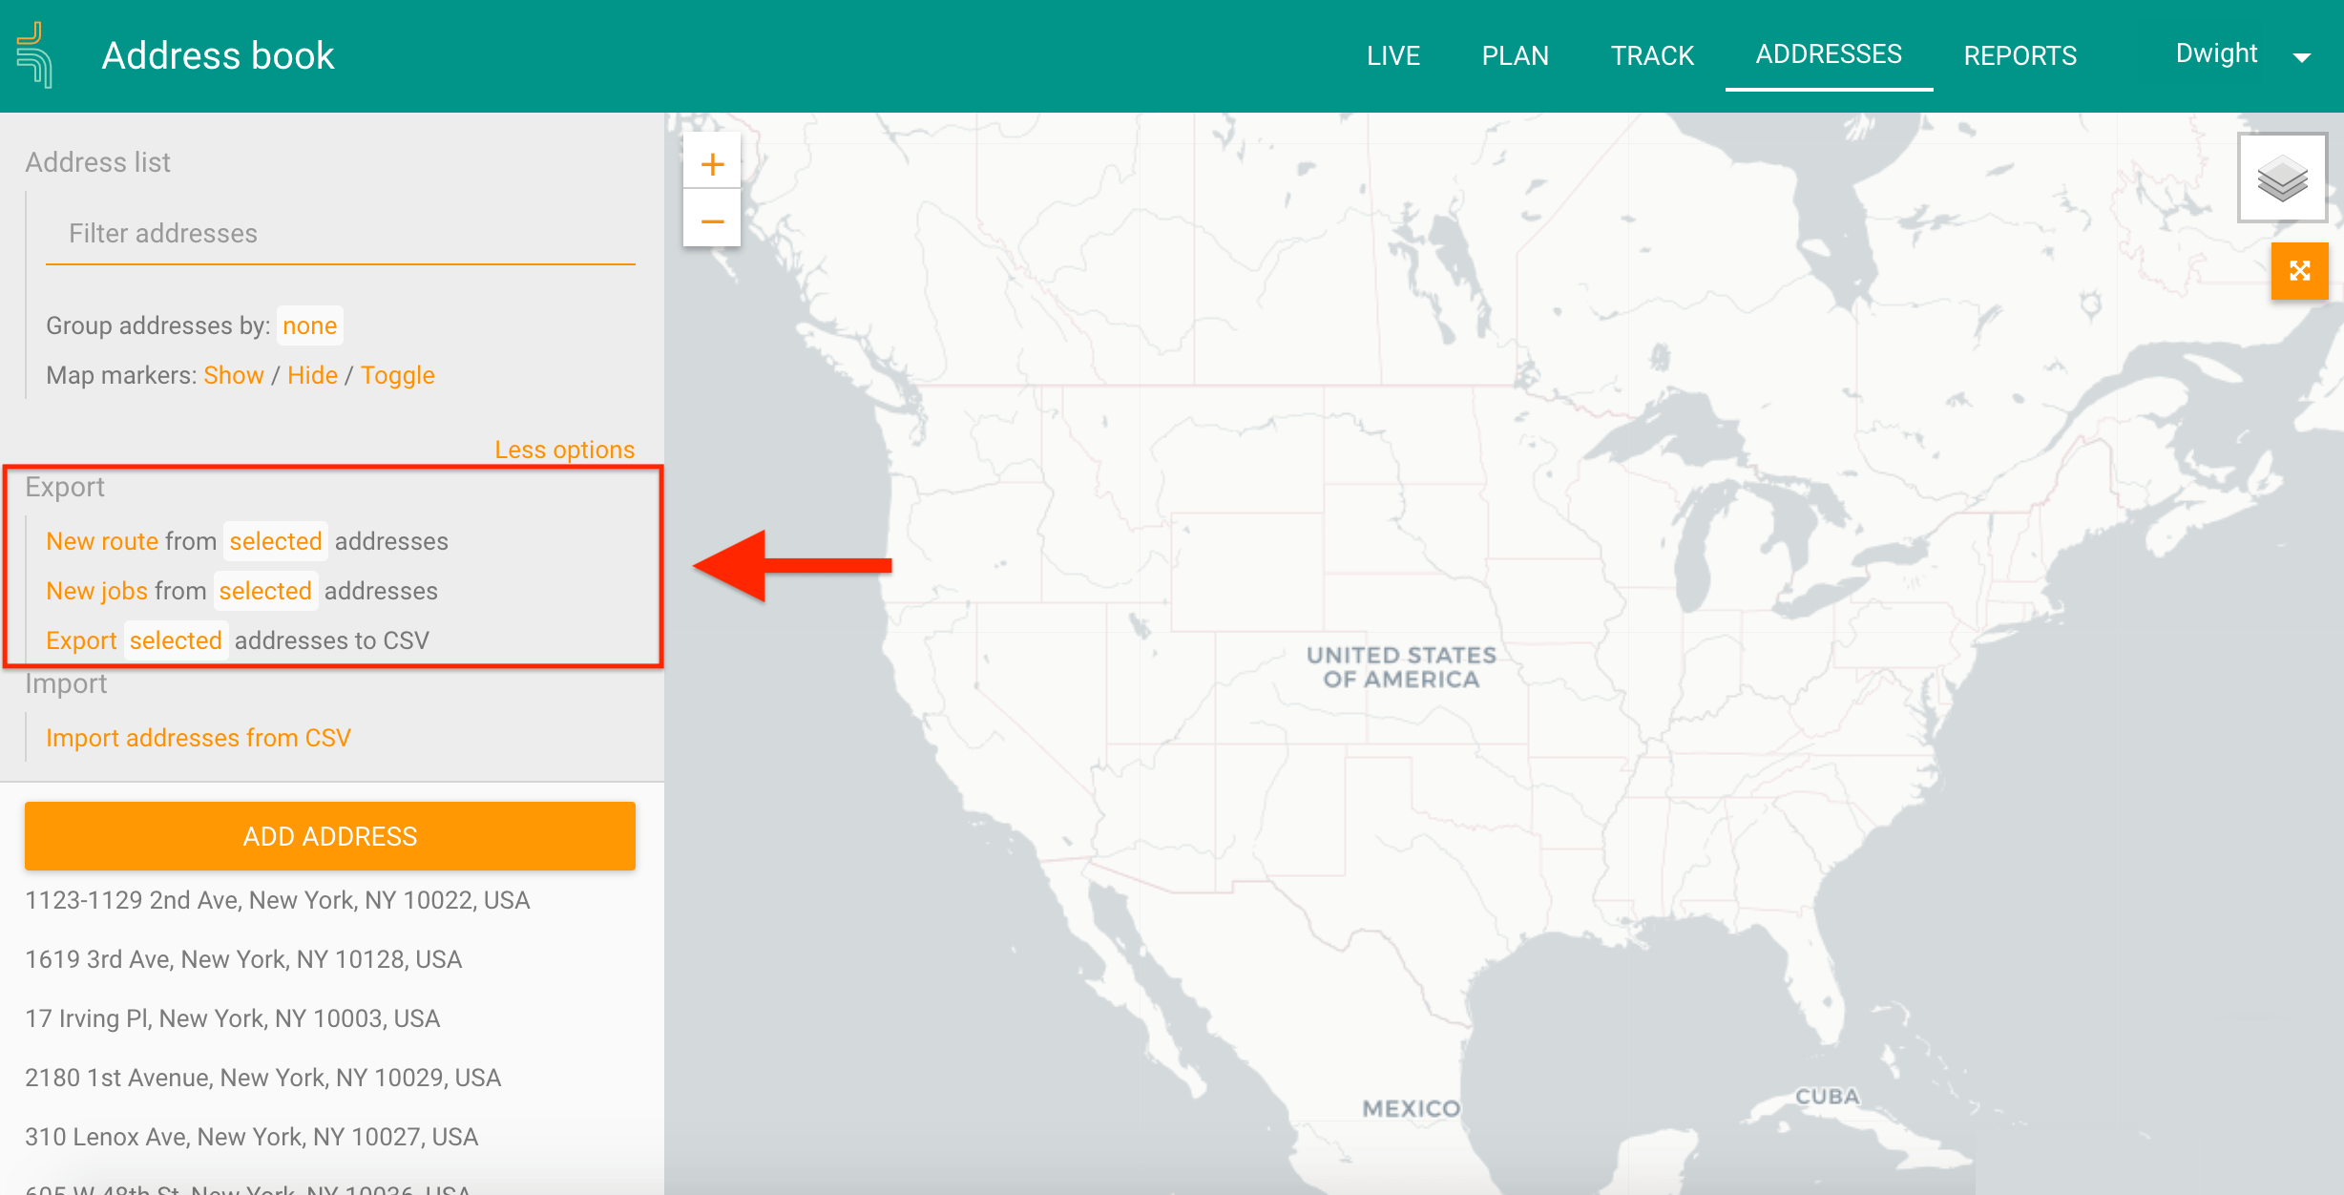Image resolution: width=2344 pixels, height=1195 pixels.
Task: Switch to the PLAN tab
Action: click(1515, 55)
